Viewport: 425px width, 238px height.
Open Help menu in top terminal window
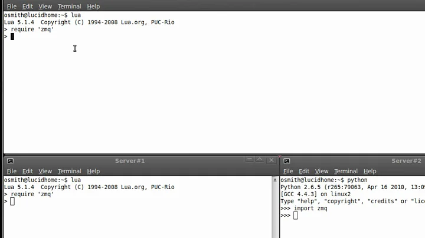coord(93,6)
